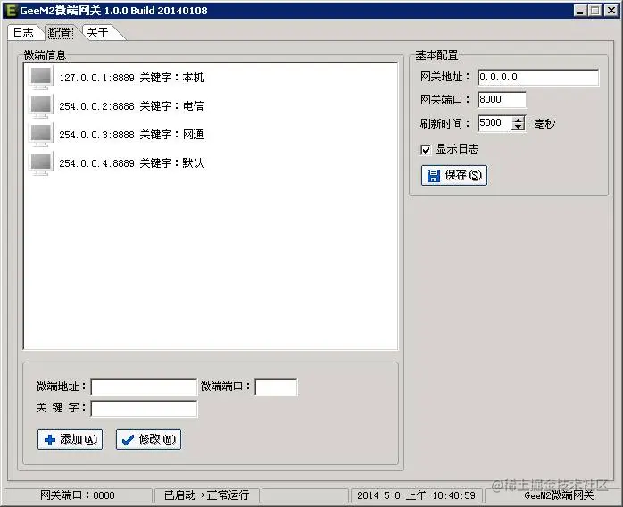The image size is (623, 507).
Task: Click the monitor icon for 254.0.0.4:8889
Action: click(x=41, y=163)
